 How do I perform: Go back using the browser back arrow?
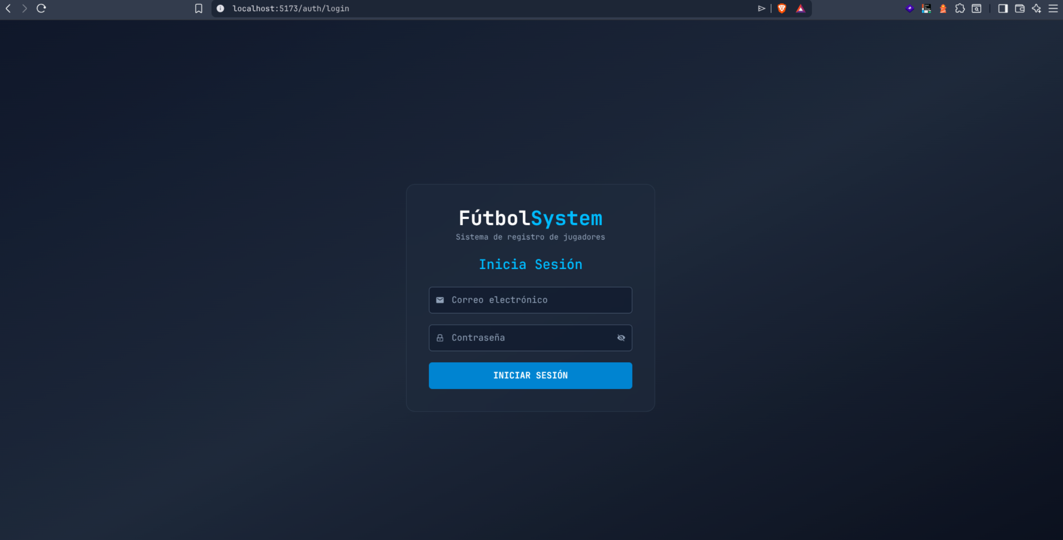[x=8, y=8]
